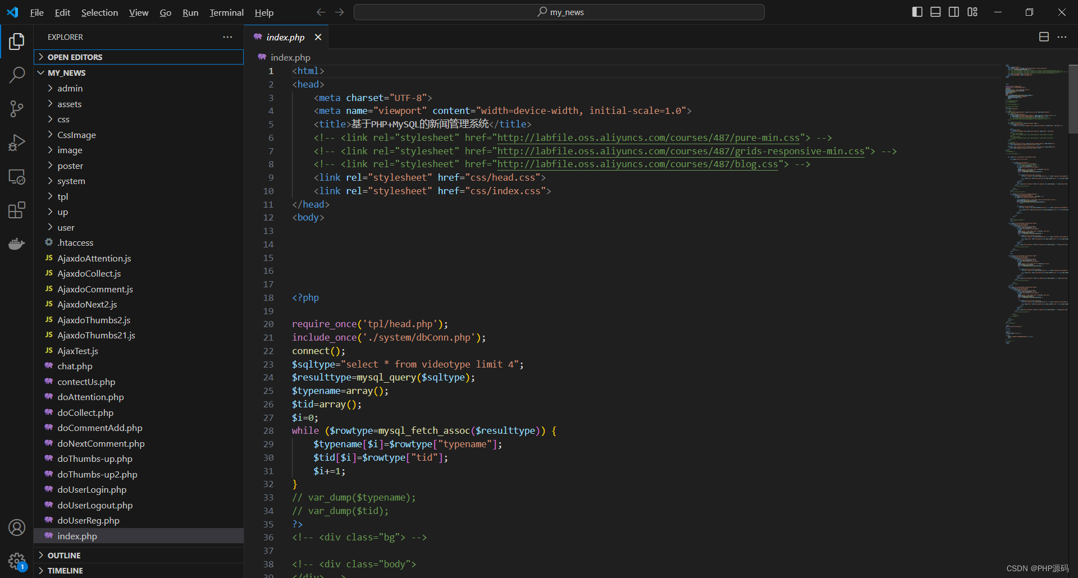Click the VS Code logo icon
This screenshot has width=1078, height=578.
point(12,12)
